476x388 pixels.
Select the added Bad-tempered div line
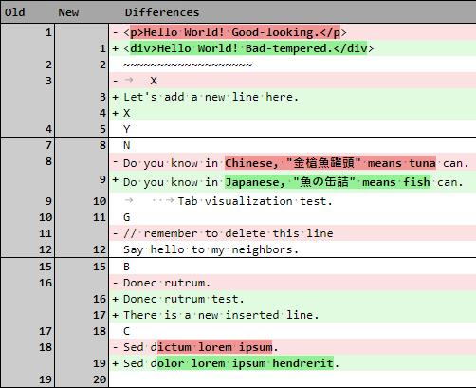point(293,48)
